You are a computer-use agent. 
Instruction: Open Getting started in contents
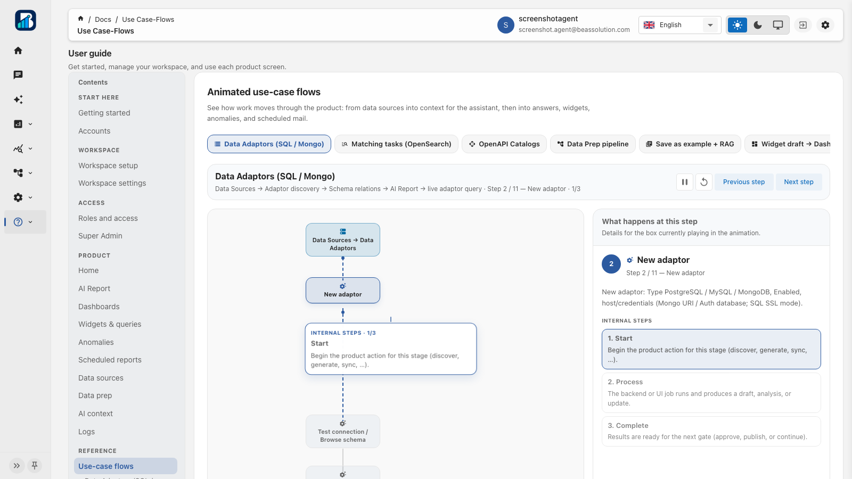104,113
